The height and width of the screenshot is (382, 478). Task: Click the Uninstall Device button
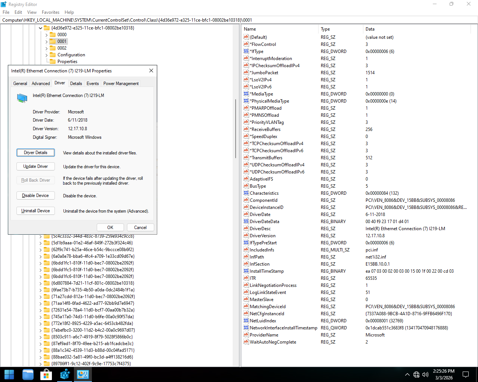click(x=35, y=211)
